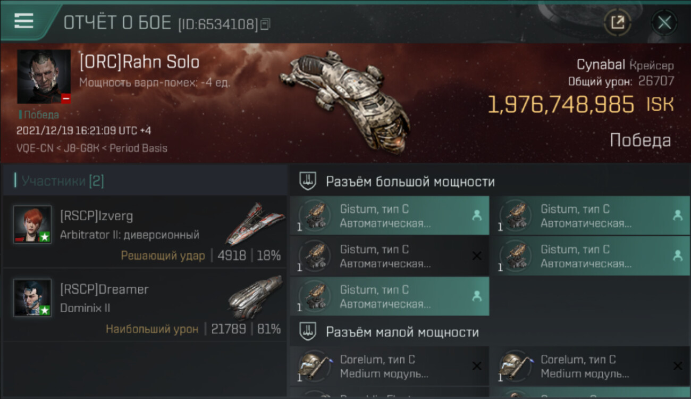The height and width of the screenshot is (399, 691).
Task: Copy the battle report ID
Action: pos(265,24)
